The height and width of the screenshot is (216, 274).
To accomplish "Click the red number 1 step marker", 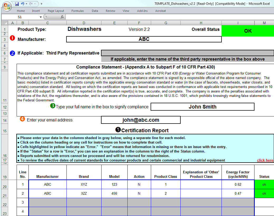I will point(12,38).
